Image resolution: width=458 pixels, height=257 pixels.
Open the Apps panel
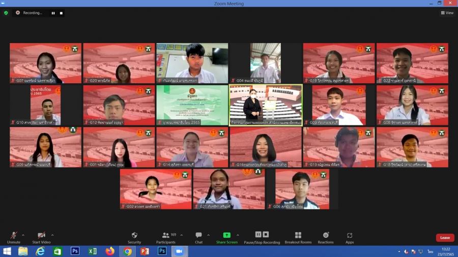click(350, 238)
